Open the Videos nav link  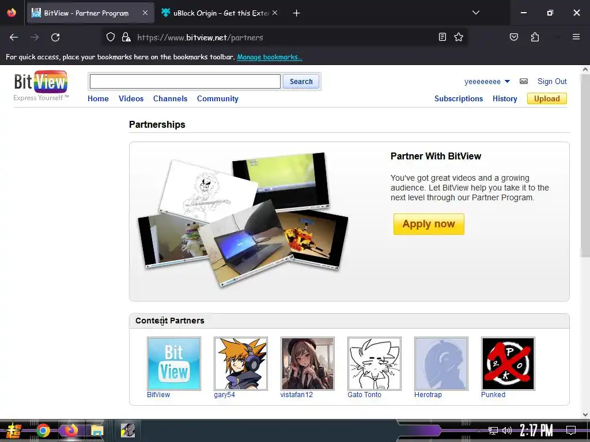click(x=131, y=98)
